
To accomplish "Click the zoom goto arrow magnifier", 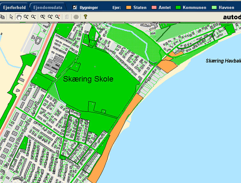I will click(50, 17).
